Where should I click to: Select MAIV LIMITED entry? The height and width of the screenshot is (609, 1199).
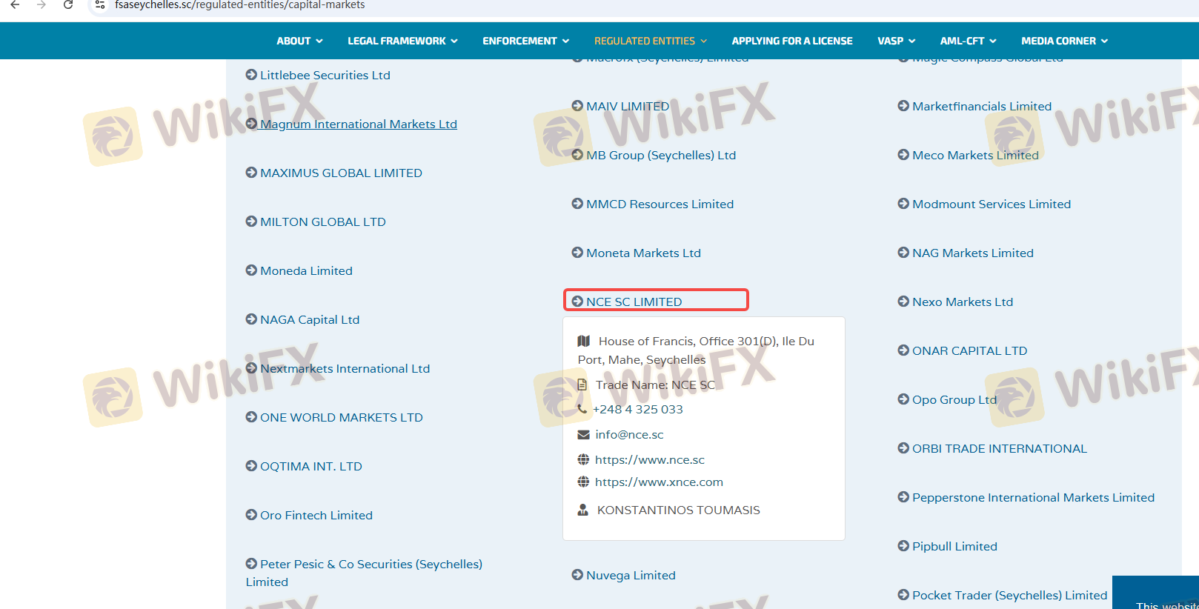point(628,106)
